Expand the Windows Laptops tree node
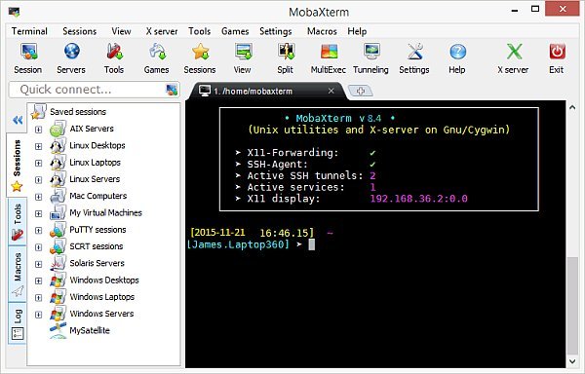This screenshot has height=374, width=585. point(38,298)
